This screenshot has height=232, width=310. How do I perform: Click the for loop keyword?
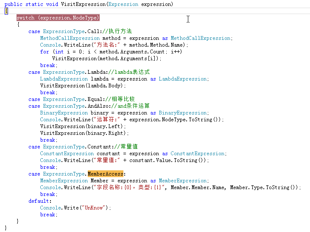pos(45,52)
